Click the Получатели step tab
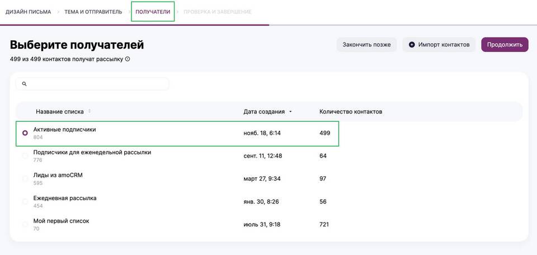The image size is (537, 255). point(153,12)
